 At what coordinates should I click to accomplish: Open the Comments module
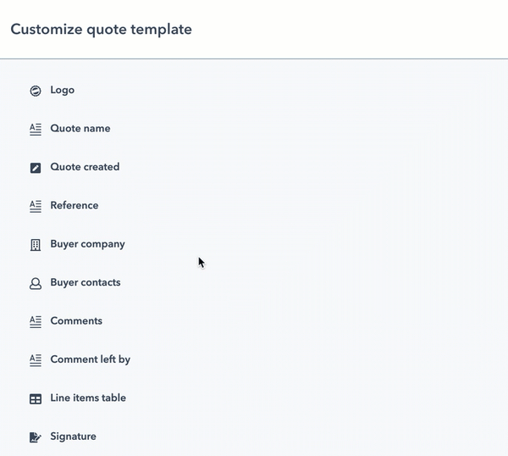pos(76,321)
